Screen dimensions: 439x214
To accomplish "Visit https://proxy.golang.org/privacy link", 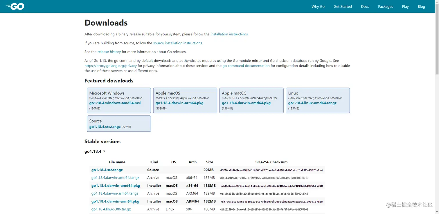I will pyautogui.click(x=111, y=66).
